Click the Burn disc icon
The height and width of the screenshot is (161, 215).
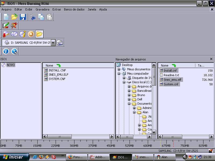coord(6,34)
